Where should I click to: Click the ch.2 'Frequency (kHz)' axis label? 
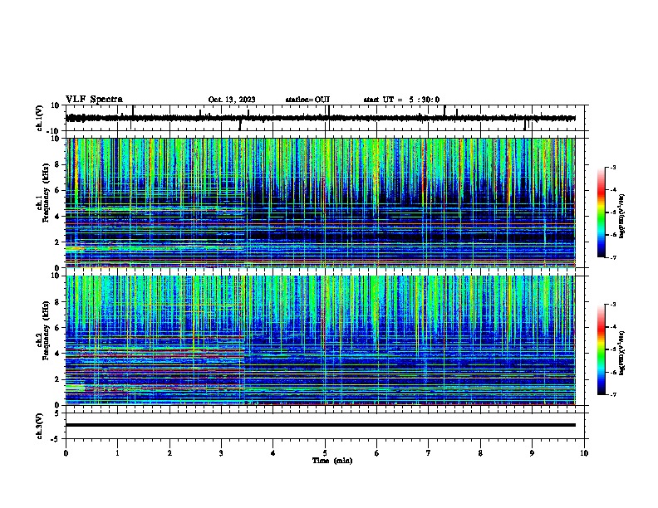46,330
